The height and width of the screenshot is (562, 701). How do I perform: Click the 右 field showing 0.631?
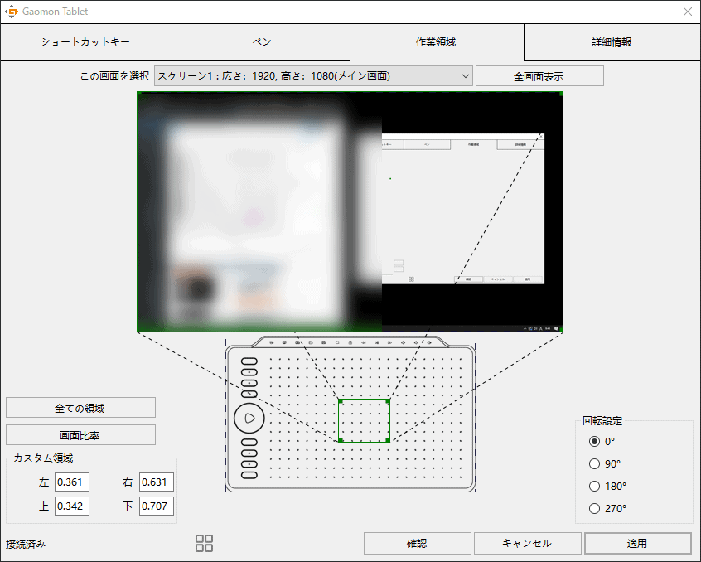[157, 482]
